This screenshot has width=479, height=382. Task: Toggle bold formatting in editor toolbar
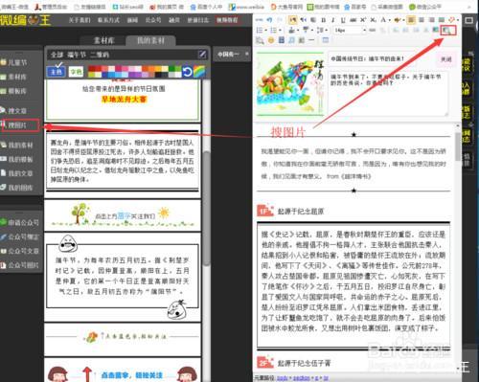[x=323, y=20]
